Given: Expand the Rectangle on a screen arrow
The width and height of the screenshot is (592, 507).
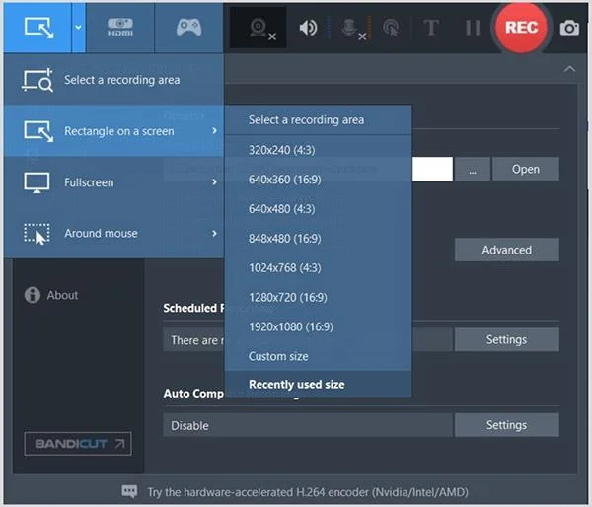Looking at the screenshot, I should click(214, 130).
